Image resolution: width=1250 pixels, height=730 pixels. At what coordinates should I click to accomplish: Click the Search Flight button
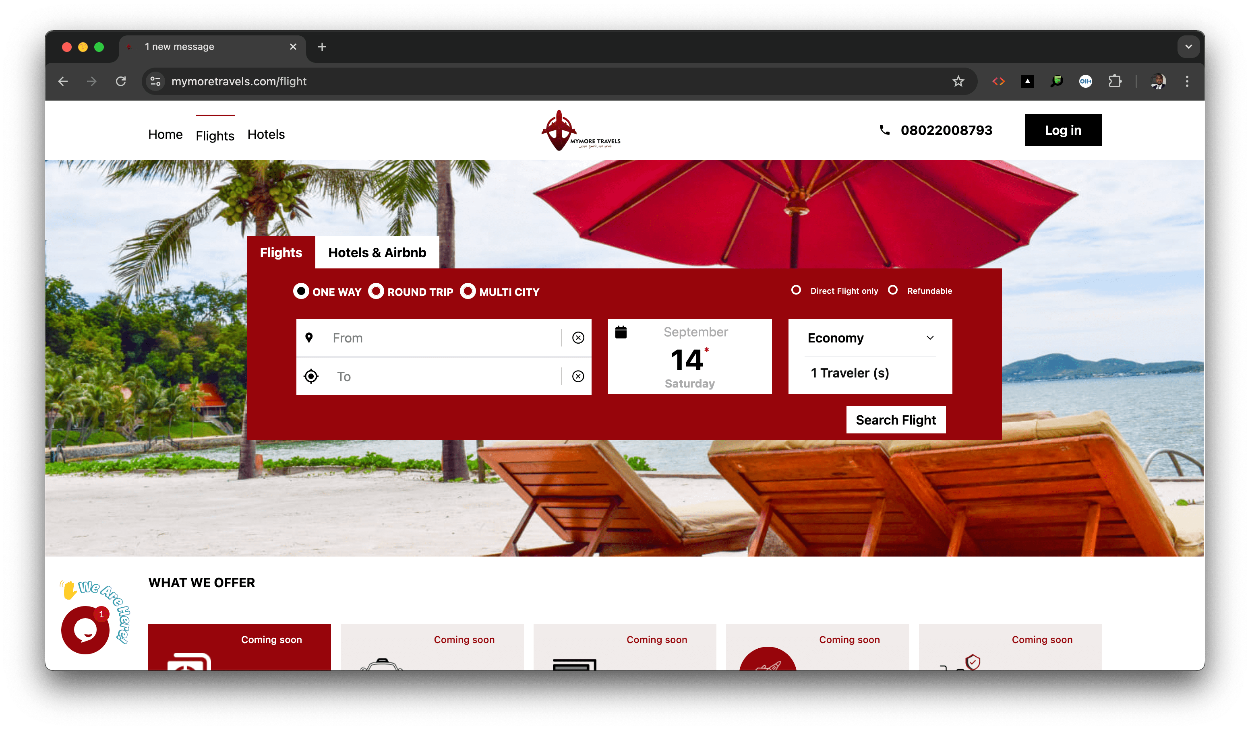896,420
